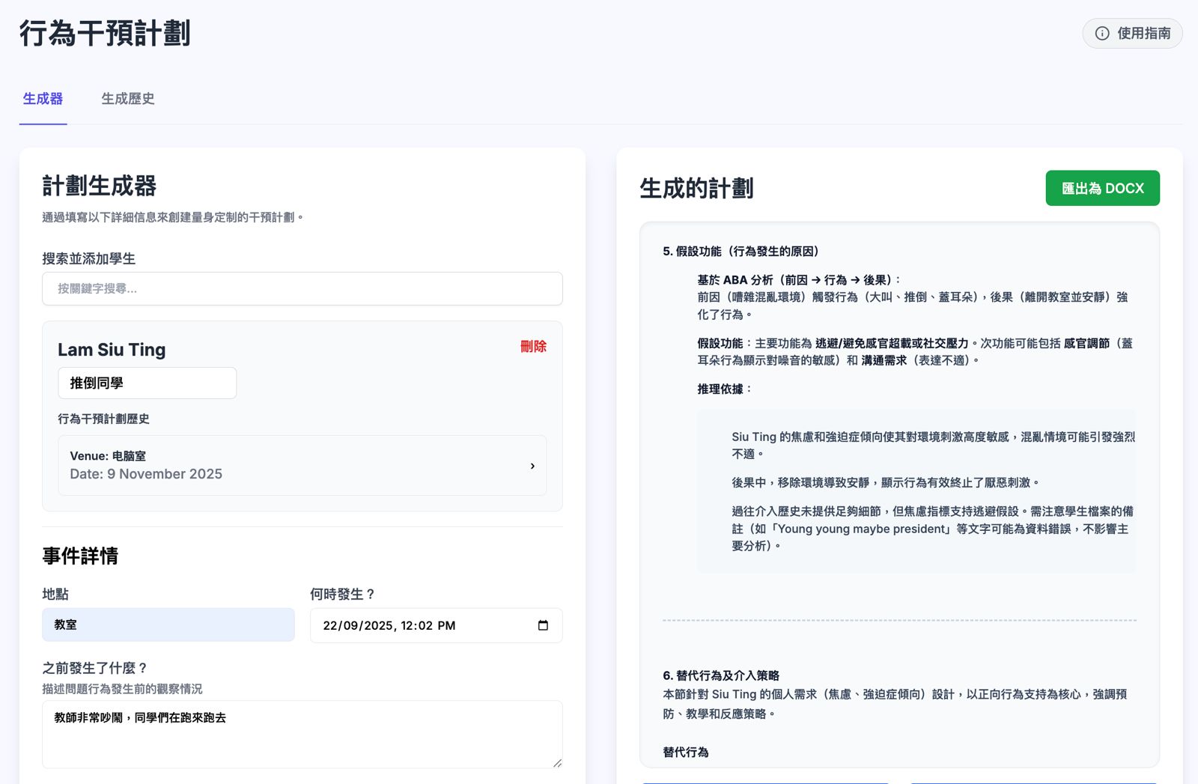
Task: Click the 地點 field containing 教室
Action: click(x=168, y=625)
